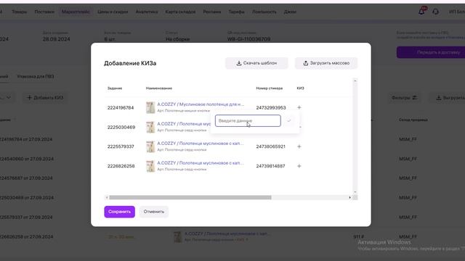Open product link in row 2225579337

(x=201, y=144)
